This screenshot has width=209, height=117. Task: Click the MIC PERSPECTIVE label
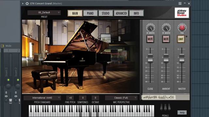(x=121, y=102)
